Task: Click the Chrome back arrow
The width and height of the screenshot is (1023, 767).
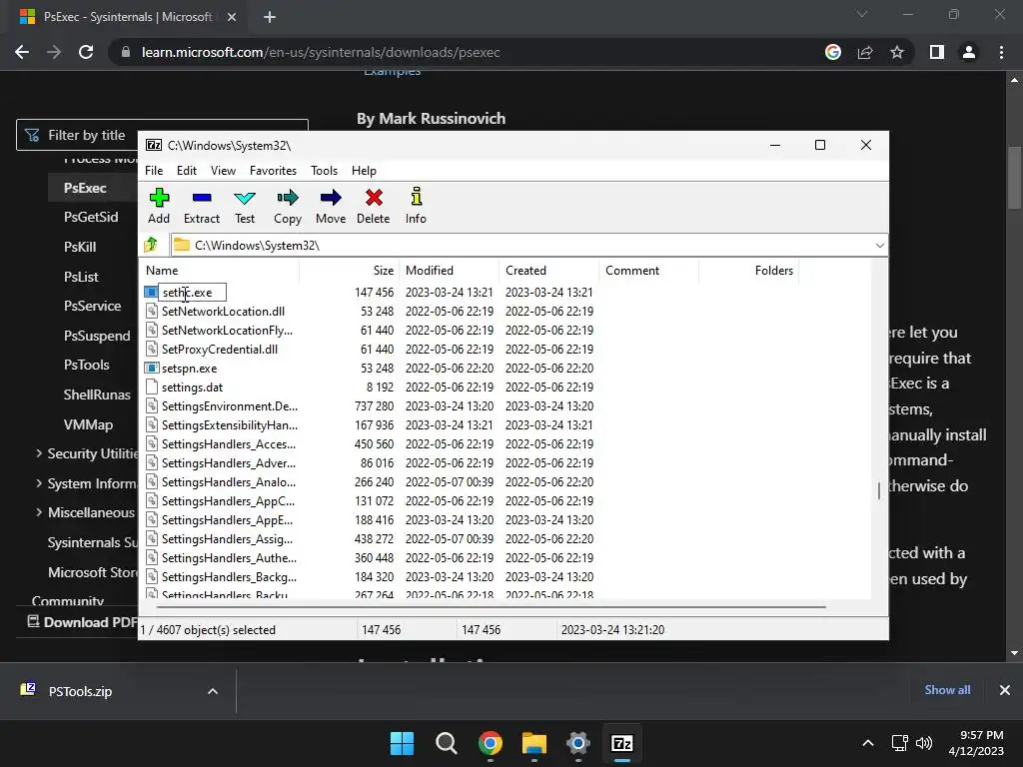Action: coord(22,52)
